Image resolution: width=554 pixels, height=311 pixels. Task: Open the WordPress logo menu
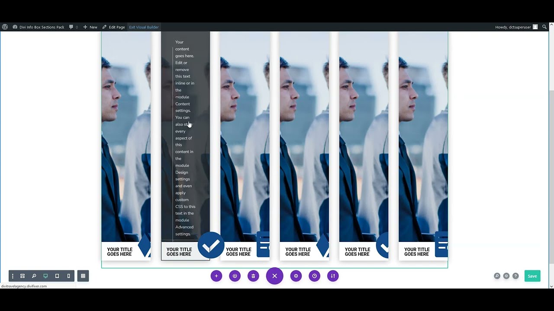(x=5, y=27)
